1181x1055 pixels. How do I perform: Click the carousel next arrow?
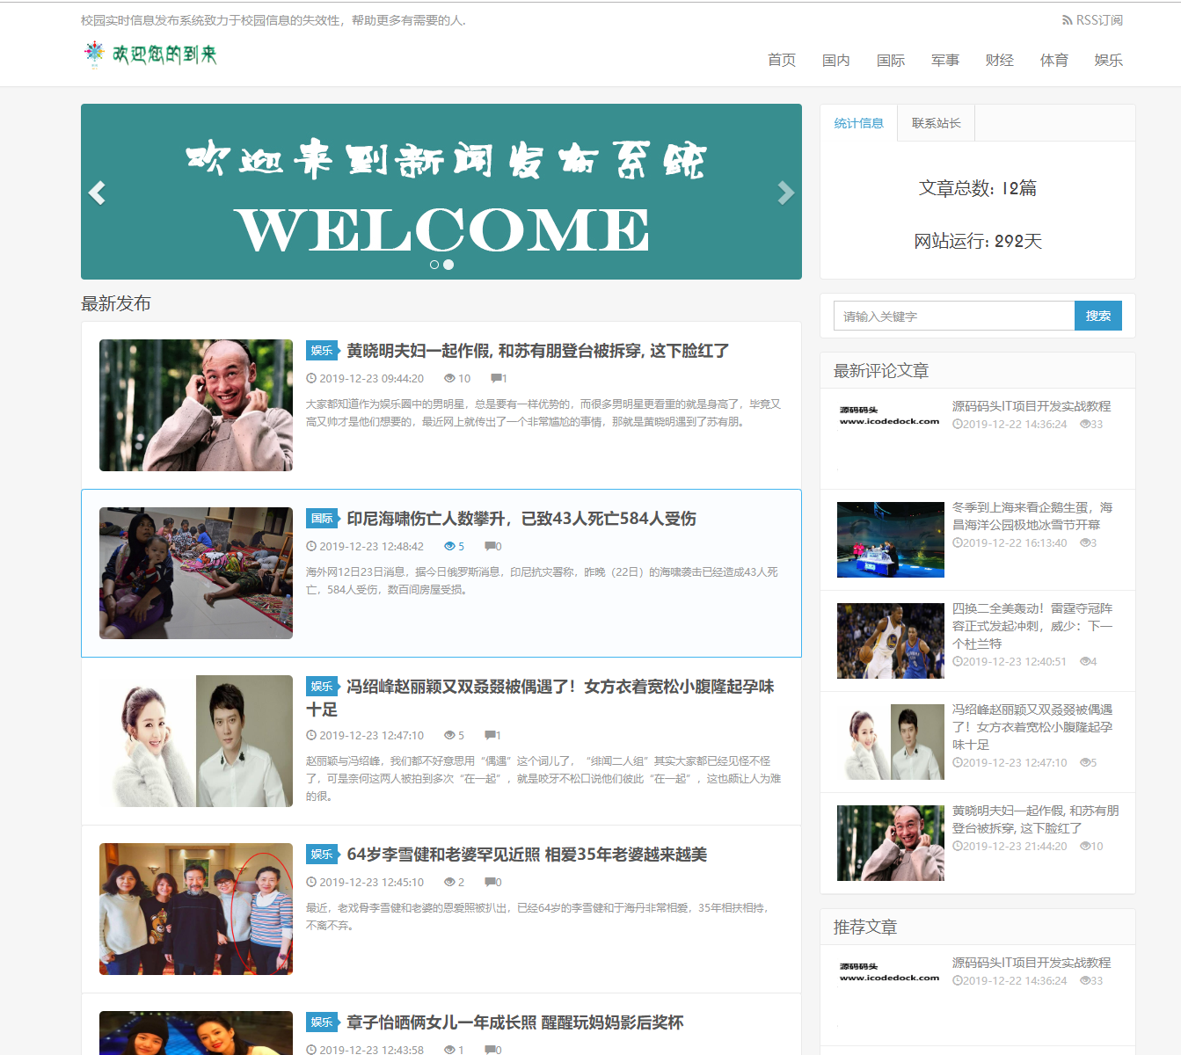pyautogui.click(x=785, y=193)
